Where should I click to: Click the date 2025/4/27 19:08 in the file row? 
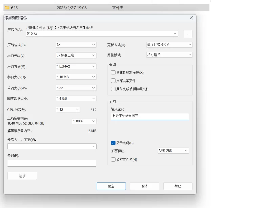click(x=71, y=8)
